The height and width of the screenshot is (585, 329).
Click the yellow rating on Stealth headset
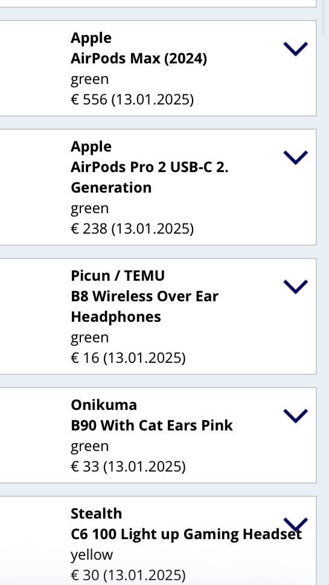(91, 555)
